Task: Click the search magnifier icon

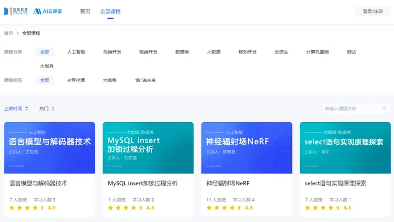Action: click(x=384, y=109)
